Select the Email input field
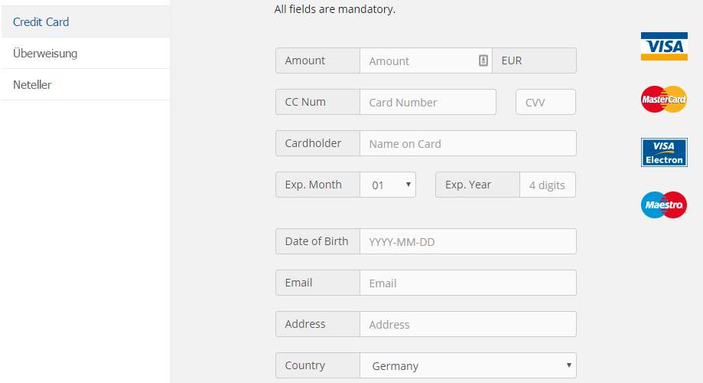 [x=468, y=283]
